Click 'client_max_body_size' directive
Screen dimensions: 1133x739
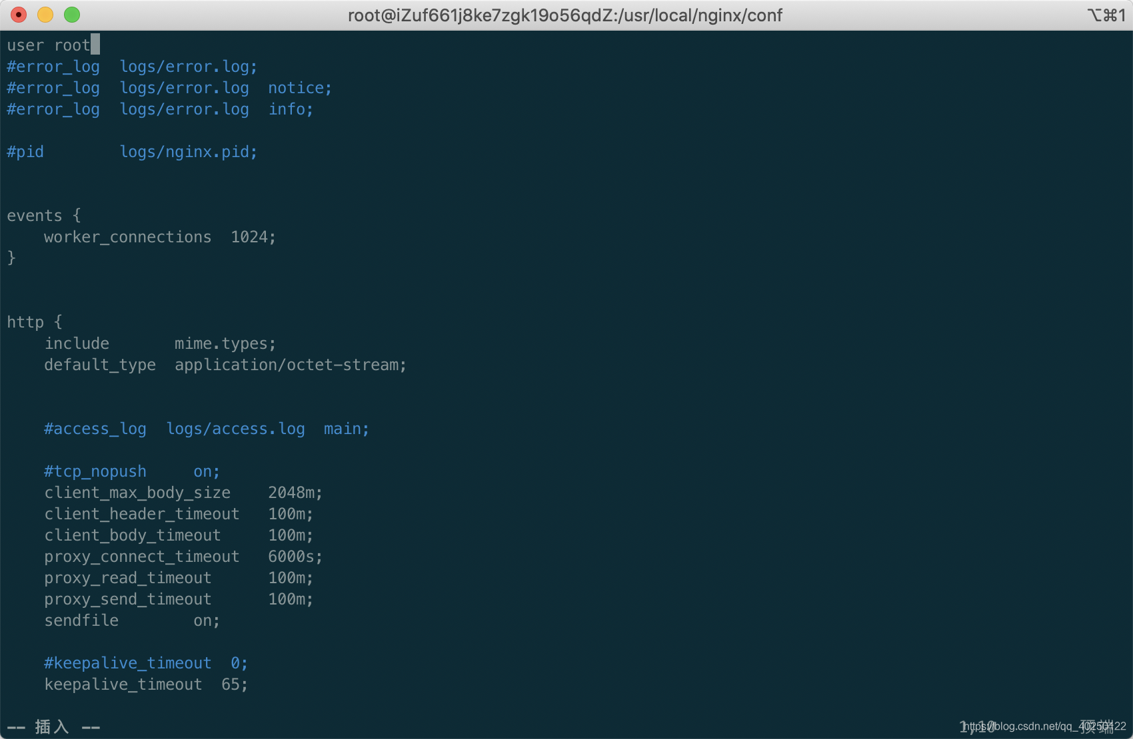(137, 493)
